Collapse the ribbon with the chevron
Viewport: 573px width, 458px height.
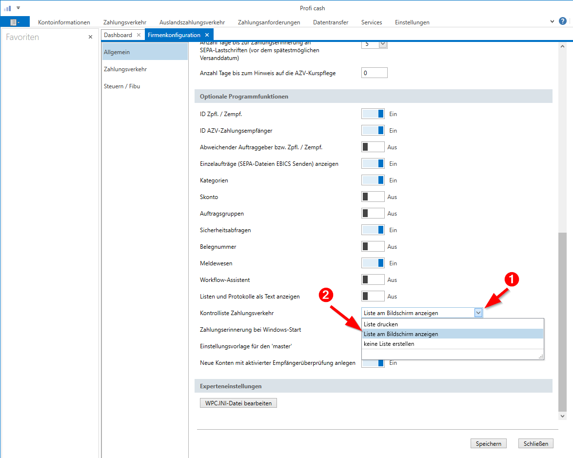coord(552,21)
